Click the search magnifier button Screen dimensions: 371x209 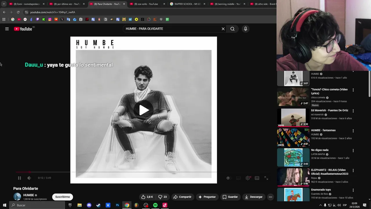tap(232, 29)
